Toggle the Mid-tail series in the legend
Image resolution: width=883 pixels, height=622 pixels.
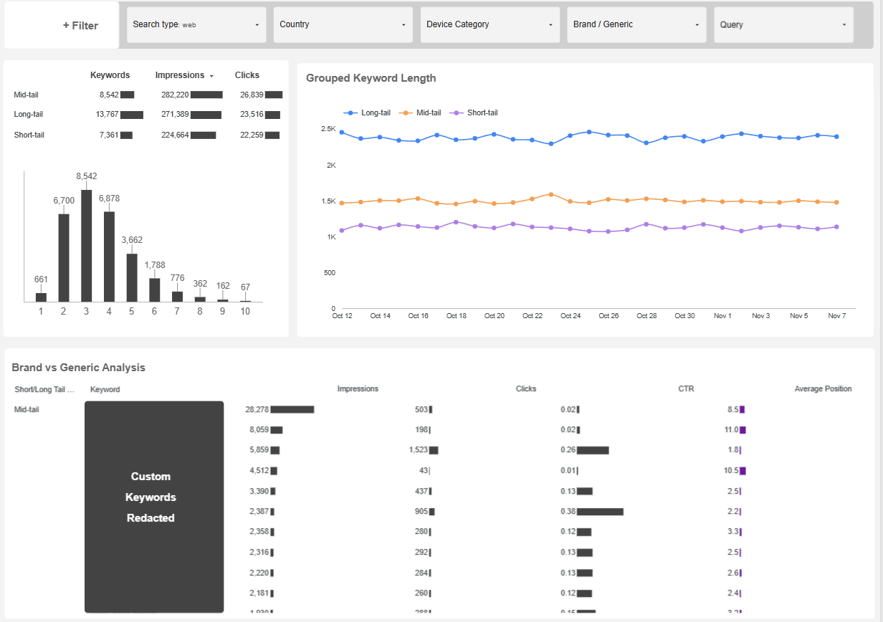[x=427, y=113]
